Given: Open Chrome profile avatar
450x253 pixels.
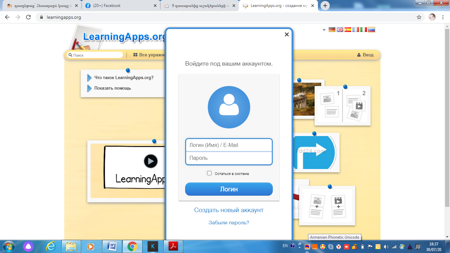Looking at the screenshot, I should pyautogui.click(x=432, y=17).
